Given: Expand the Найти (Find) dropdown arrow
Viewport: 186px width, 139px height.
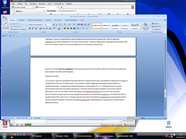Looking at the screenshot, I should point(159,23).
